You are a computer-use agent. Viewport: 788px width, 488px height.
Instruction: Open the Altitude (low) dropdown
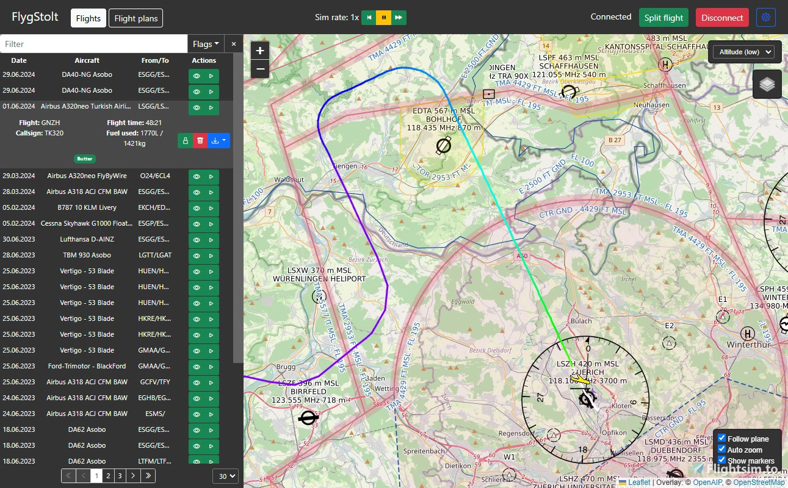pos(743,52)
